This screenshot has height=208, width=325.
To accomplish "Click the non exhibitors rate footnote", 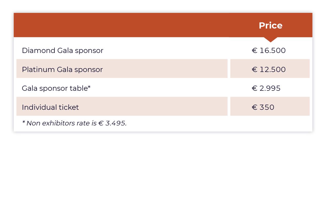I will [x=75, y=123].
